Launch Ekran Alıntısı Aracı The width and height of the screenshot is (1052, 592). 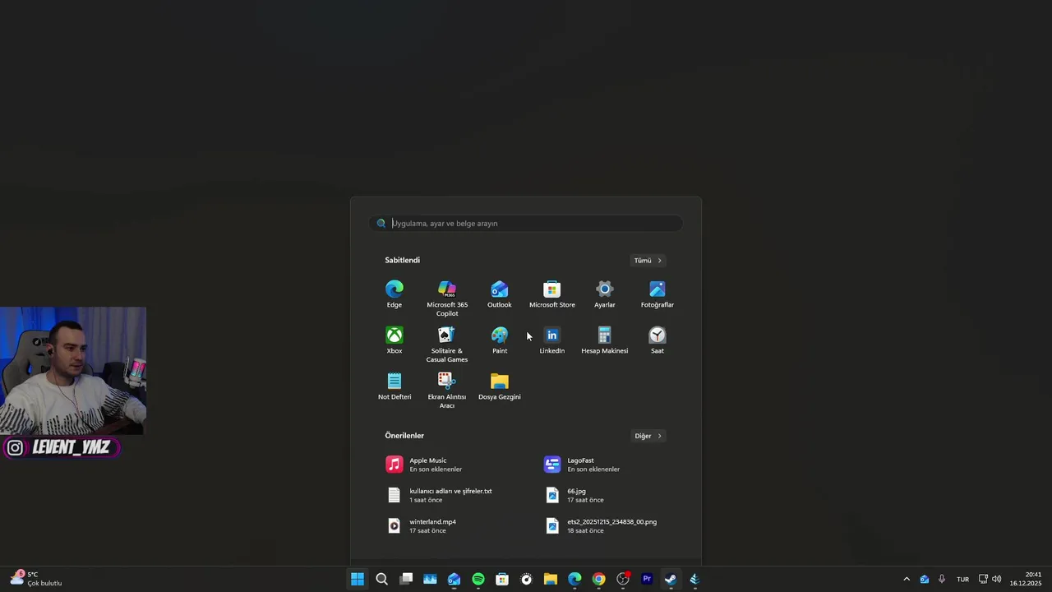(x=447, y=391)
